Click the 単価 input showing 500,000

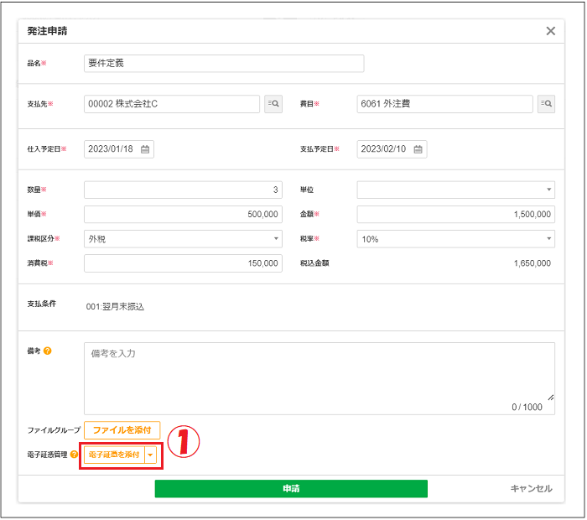pos(183,215)
